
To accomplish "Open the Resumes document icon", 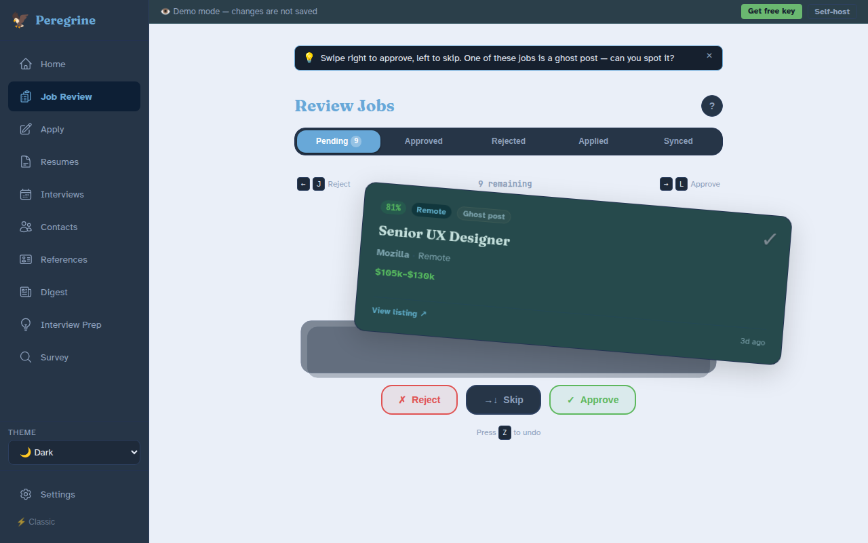I will (x=26, y=162).
